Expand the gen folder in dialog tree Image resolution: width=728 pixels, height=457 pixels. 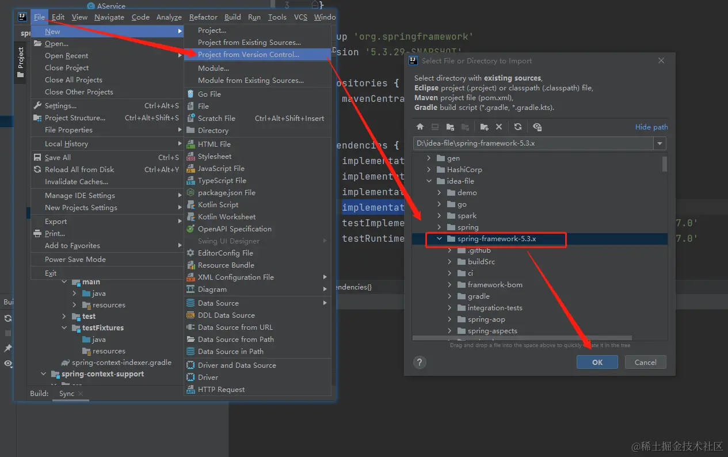429,158
